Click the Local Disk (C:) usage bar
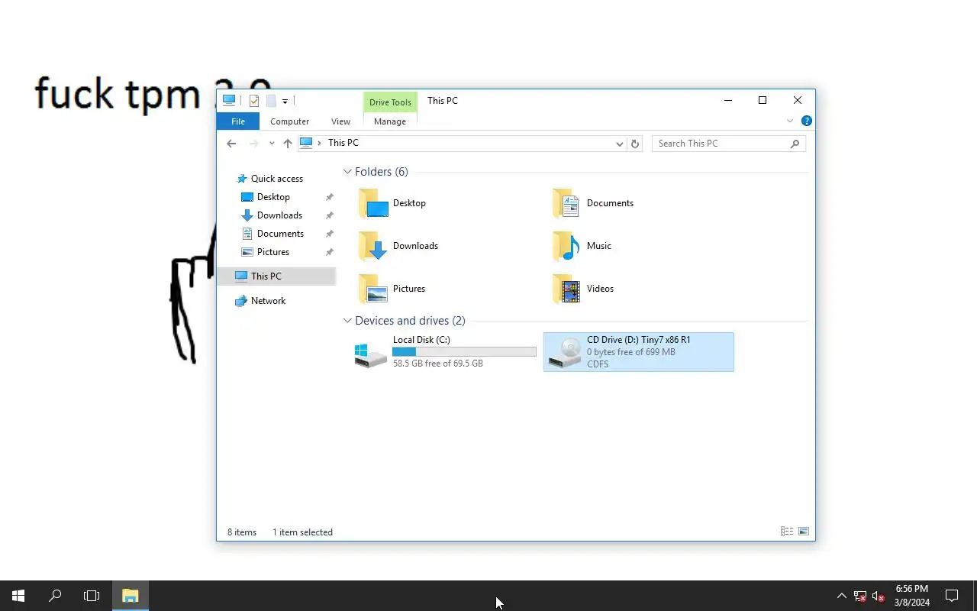This screenshot has height=611, width=977. click(464, 351)
